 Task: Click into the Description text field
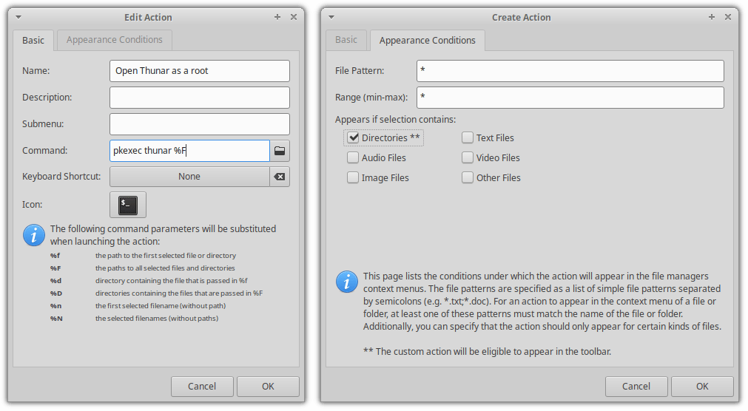(199, 98)
